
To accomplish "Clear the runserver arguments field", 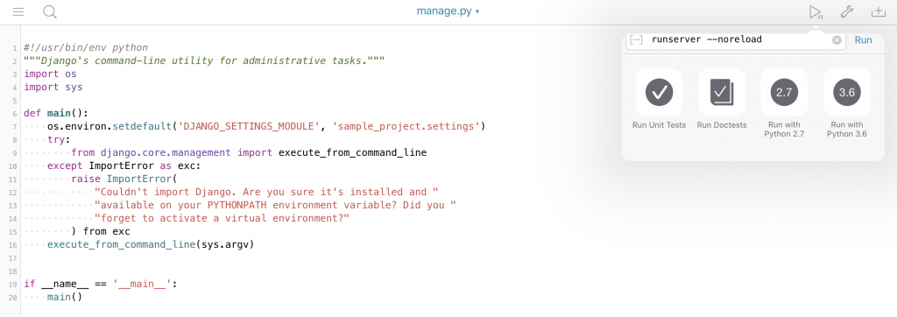I will (x=837, y=40).
